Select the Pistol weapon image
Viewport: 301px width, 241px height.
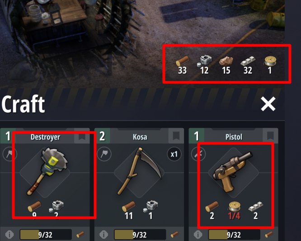(x=233, y=171)
